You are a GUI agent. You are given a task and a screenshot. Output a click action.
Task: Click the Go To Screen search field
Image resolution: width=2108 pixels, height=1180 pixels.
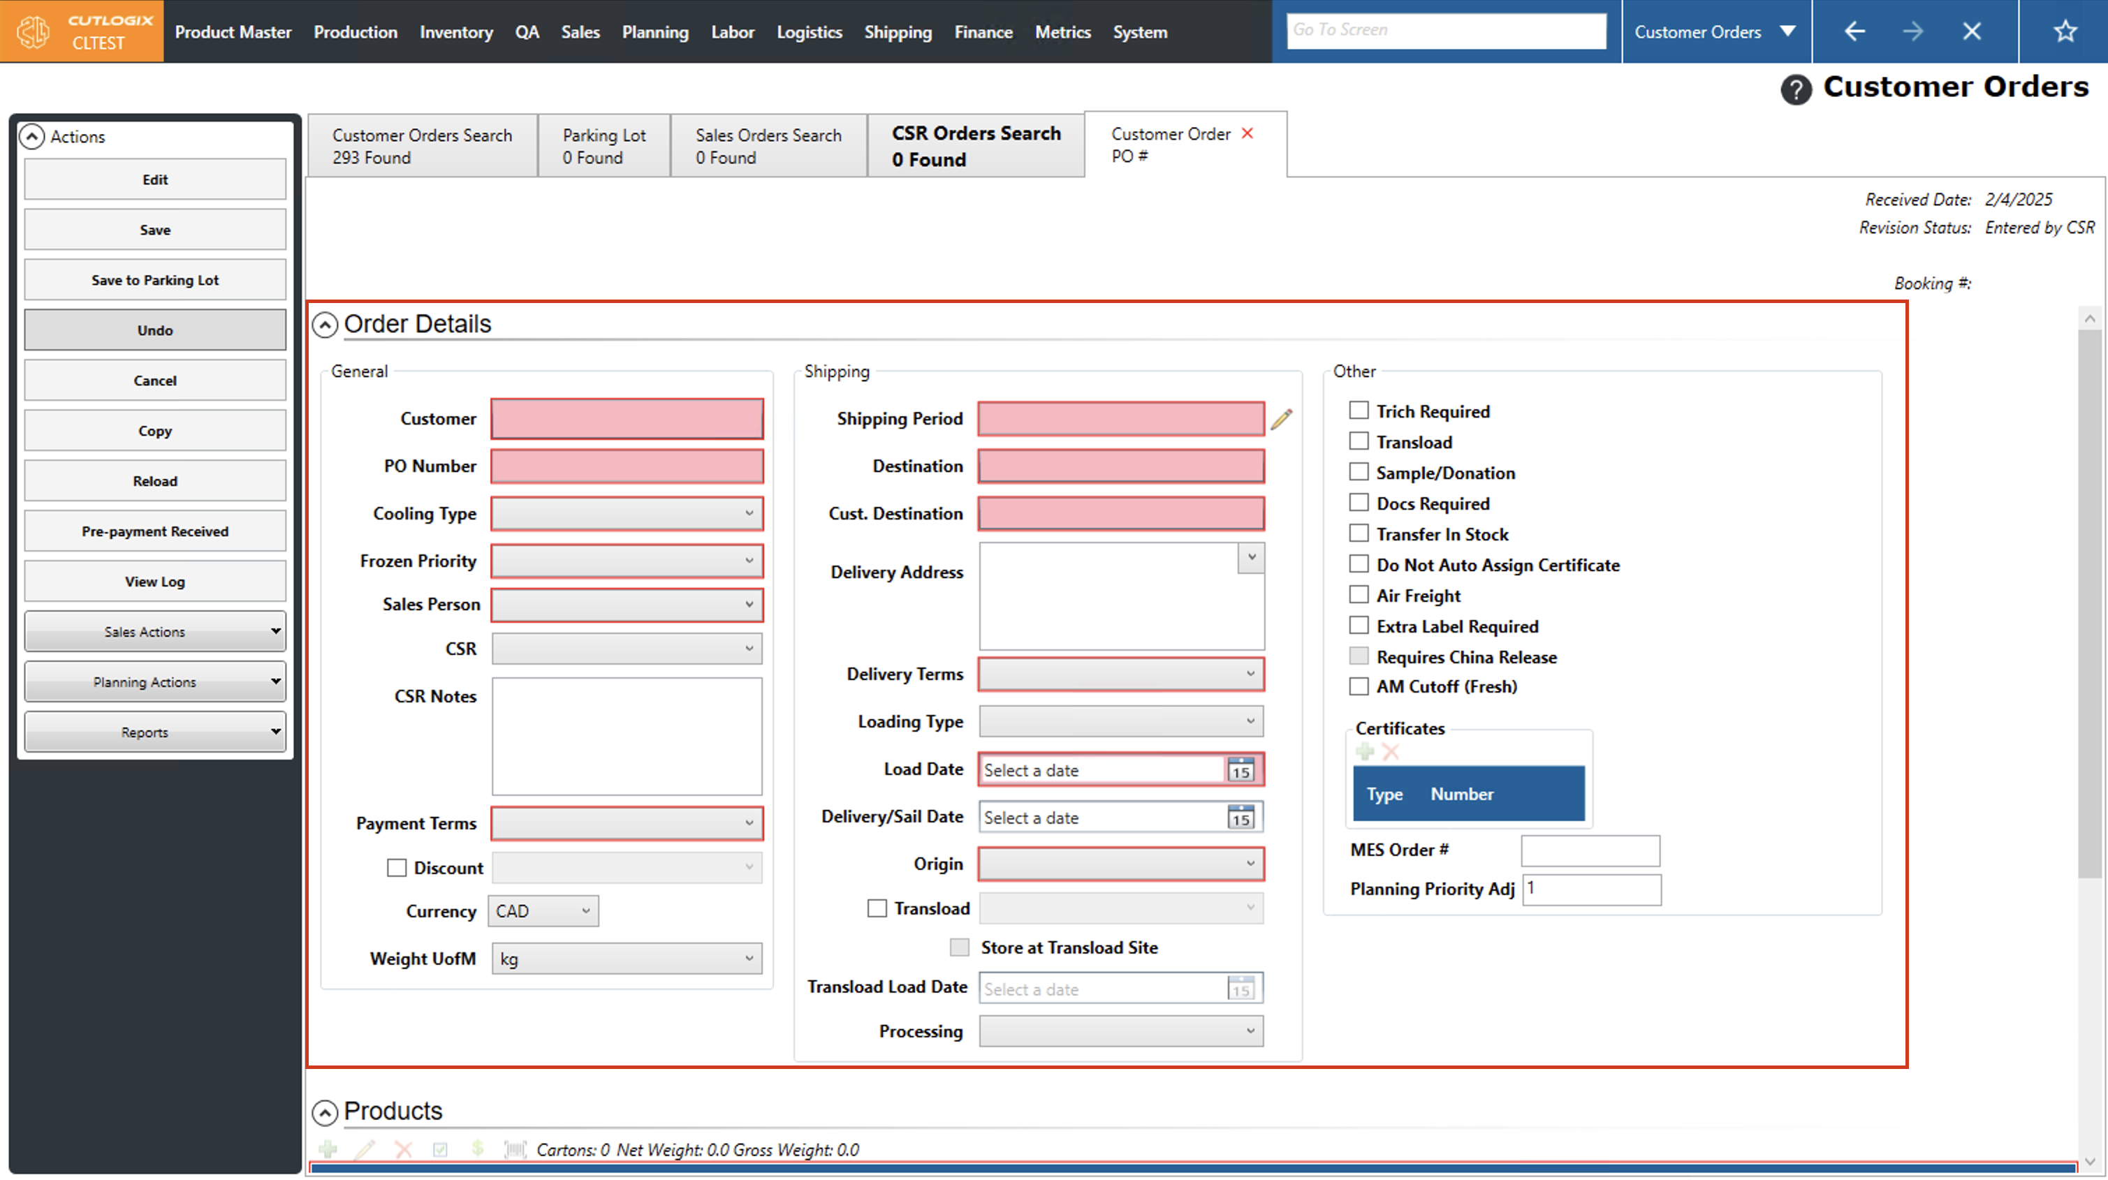tap(1445, 30)
